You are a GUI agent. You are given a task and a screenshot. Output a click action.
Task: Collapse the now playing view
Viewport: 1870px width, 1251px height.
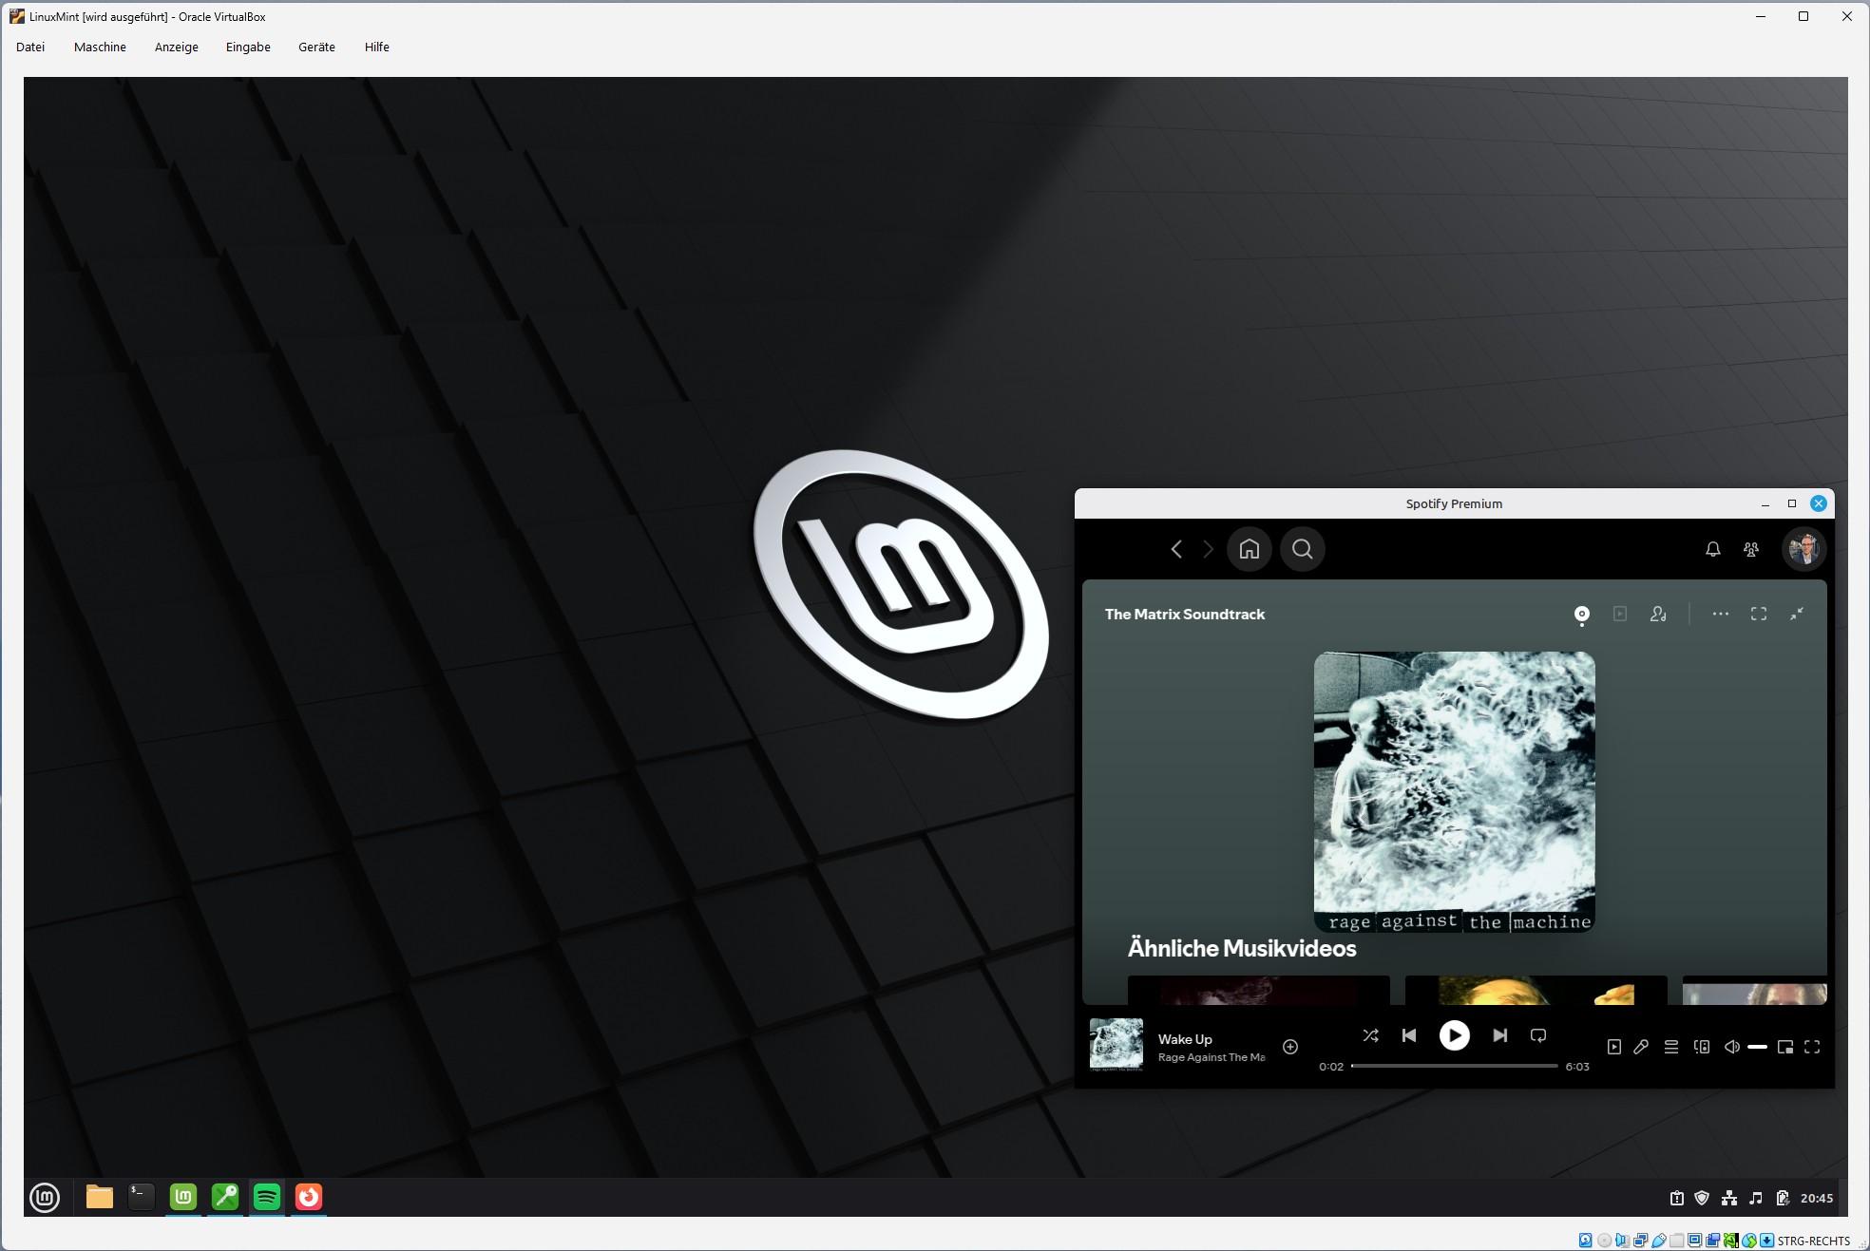[1796, 614]
